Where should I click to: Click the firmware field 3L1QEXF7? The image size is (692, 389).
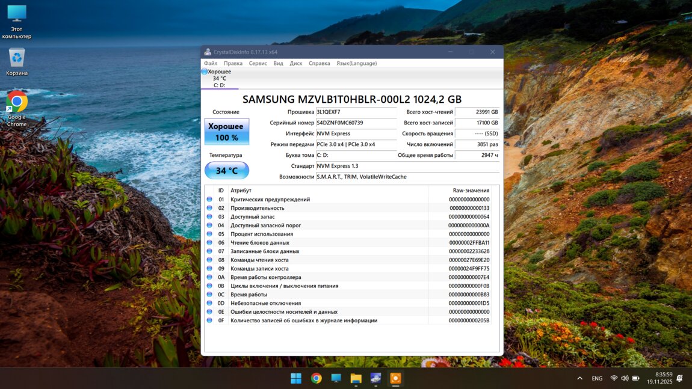point(356,112)
